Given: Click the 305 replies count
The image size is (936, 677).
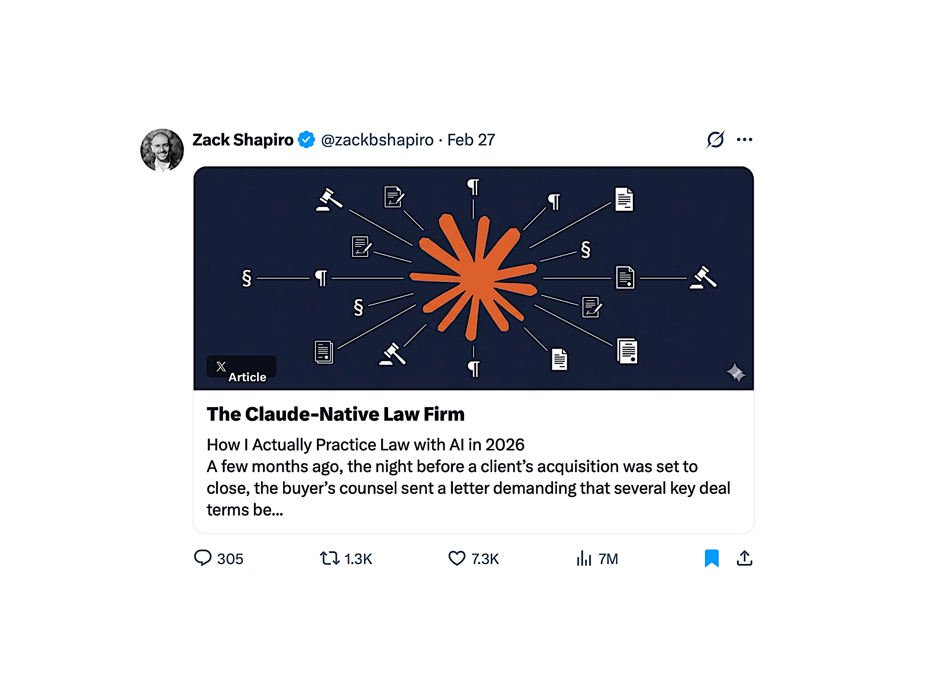Looking at the screenshot, I should (x=230, y=559).
